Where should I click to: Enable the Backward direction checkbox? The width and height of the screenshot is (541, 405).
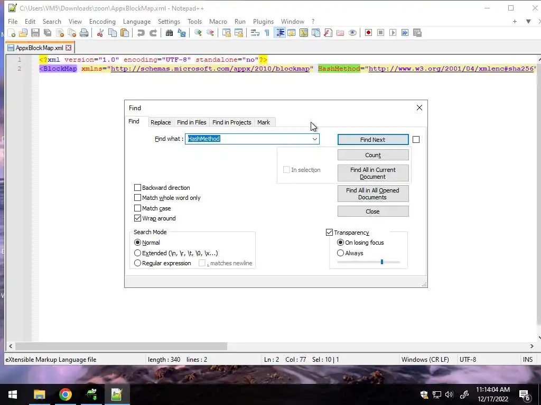pyautogui.click(x=137, y=187)
